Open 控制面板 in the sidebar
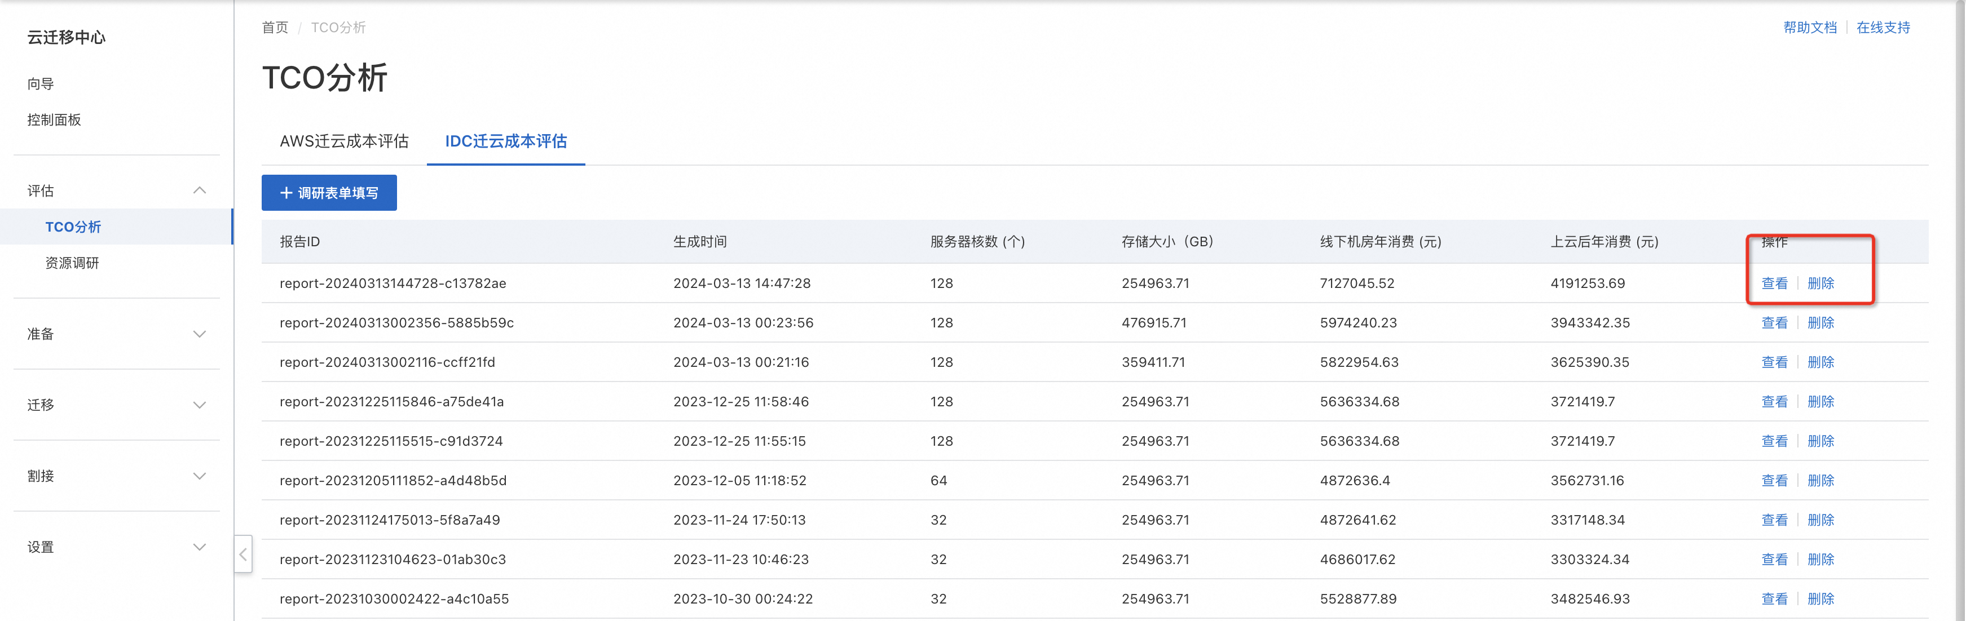This screenshot has height=621, width=1966. (x=54, y=120)
